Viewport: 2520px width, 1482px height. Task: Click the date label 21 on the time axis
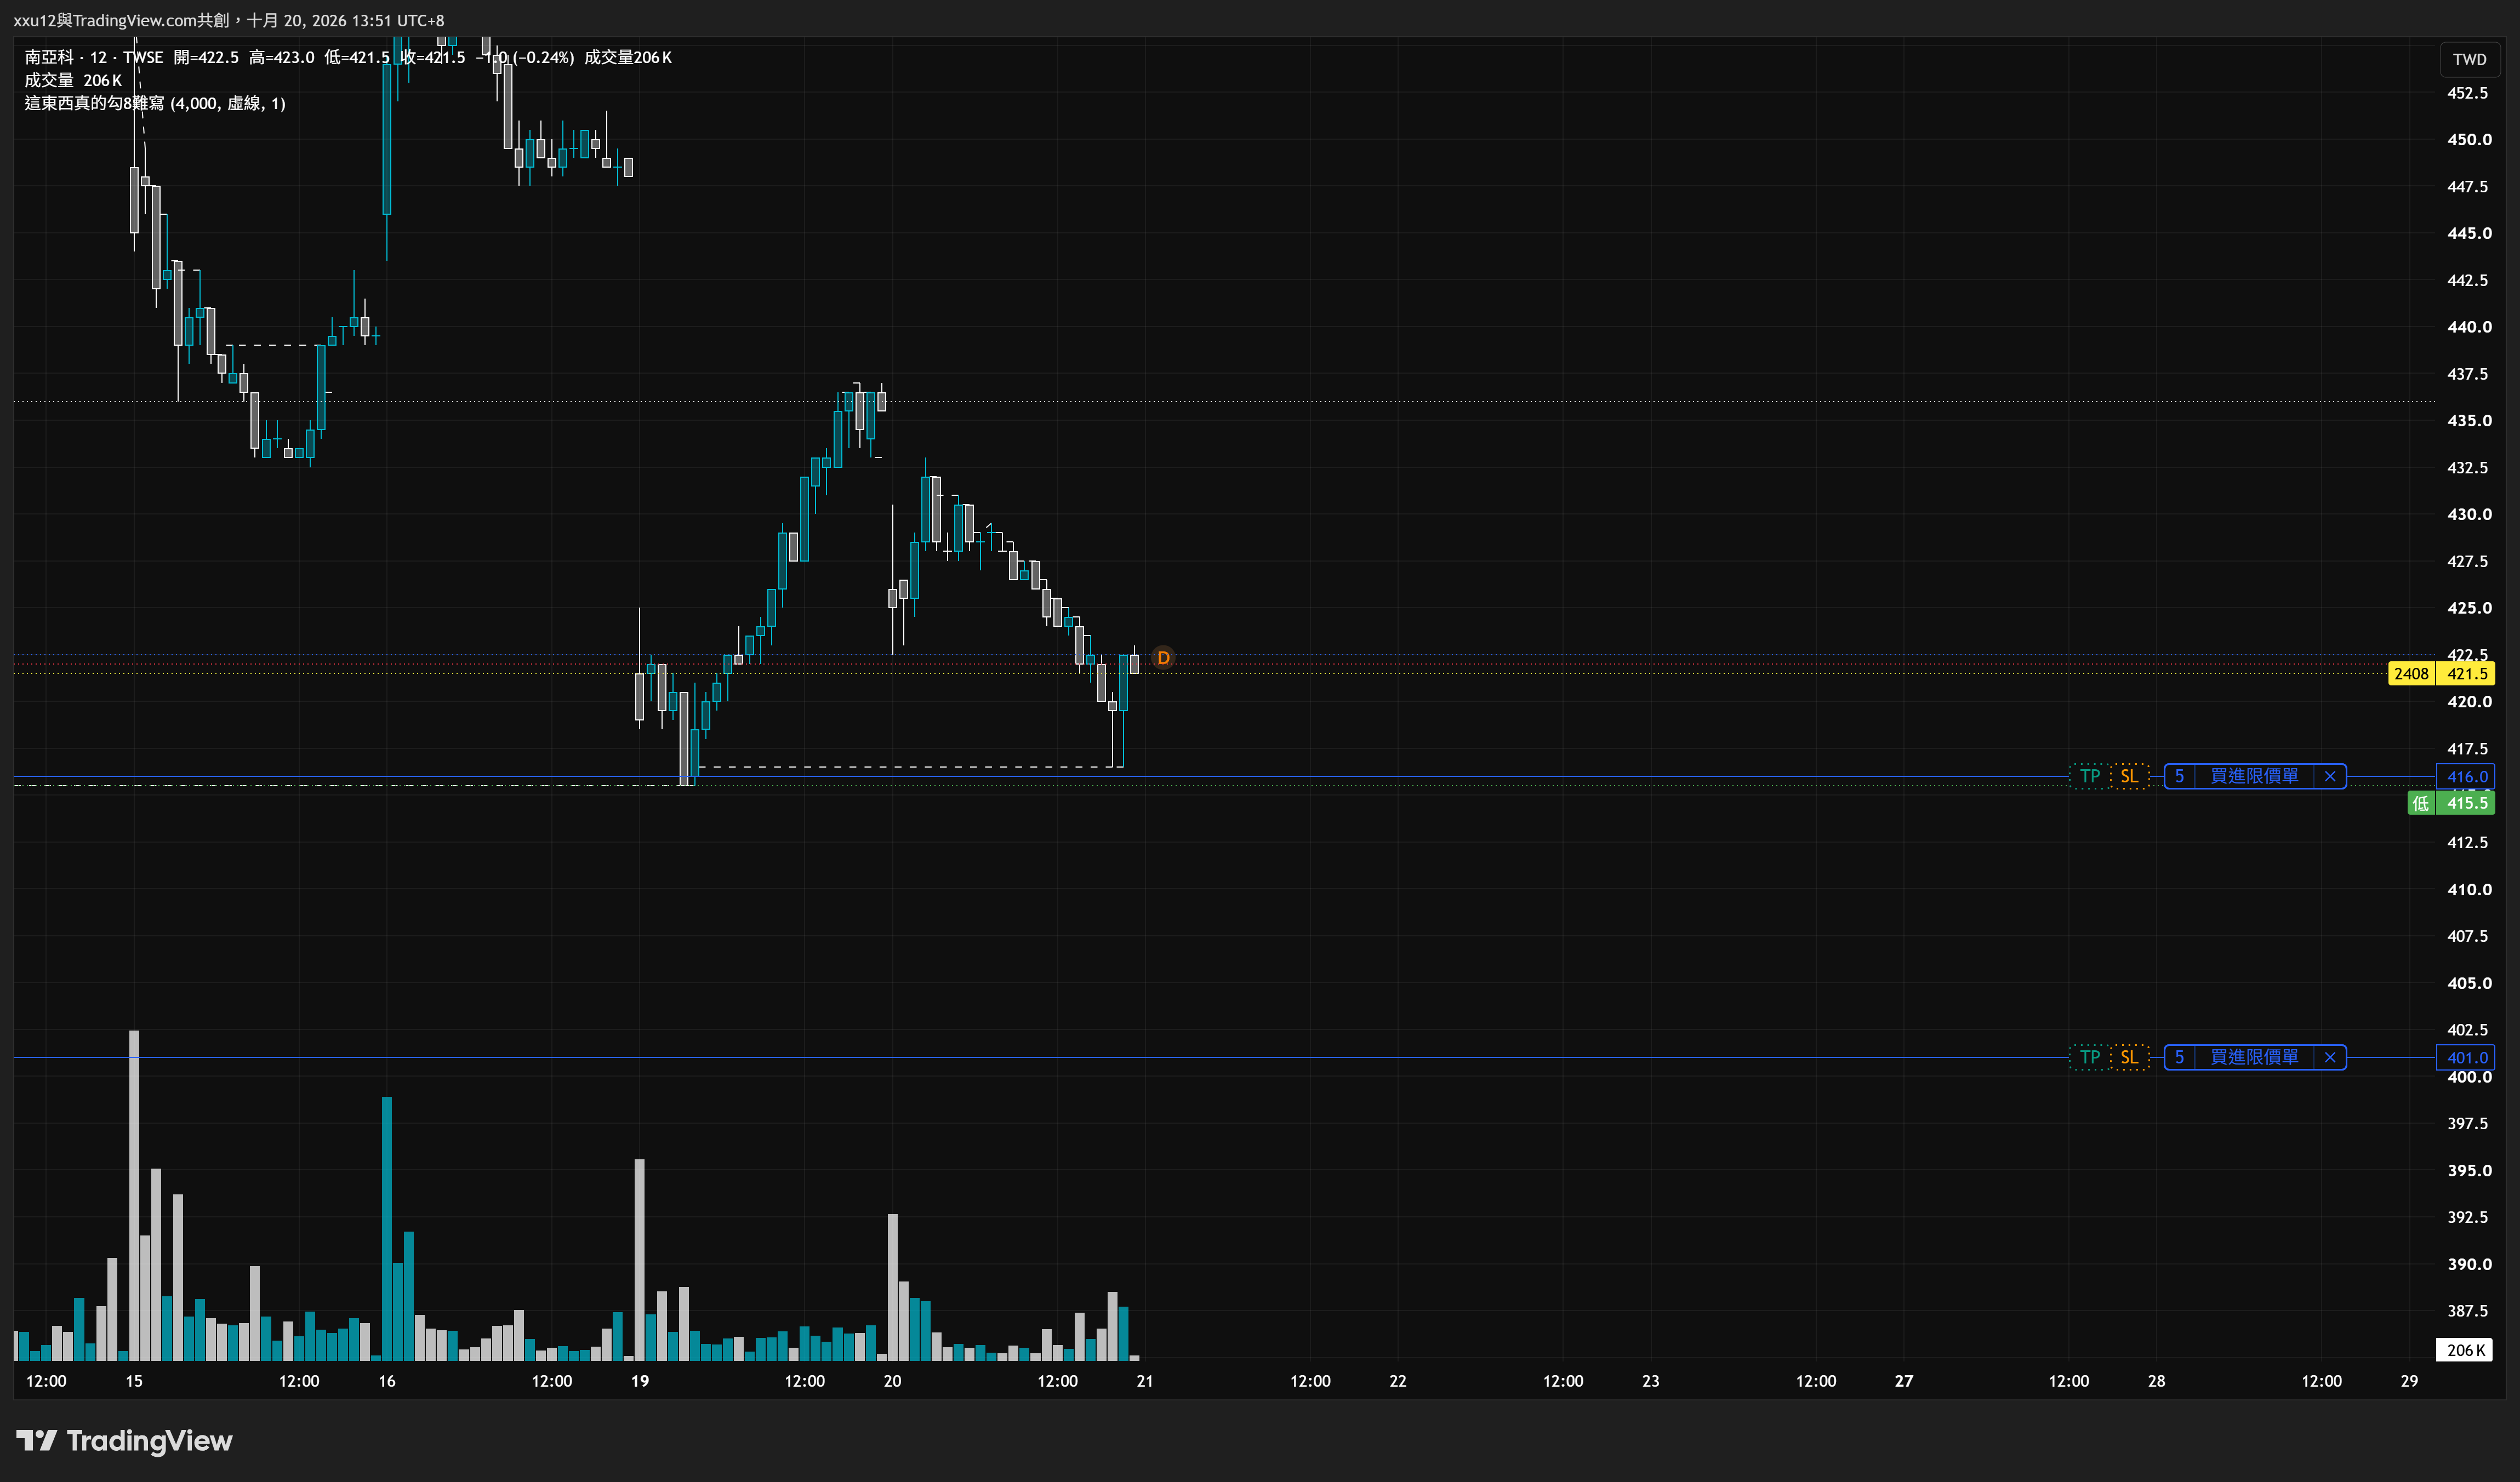click(x=1145, y=1381)
